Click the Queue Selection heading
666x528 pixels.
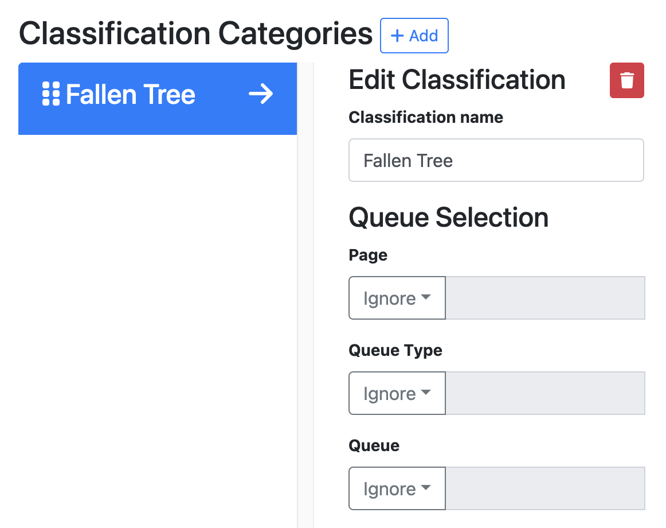pyautogui.click(x=448, y=218)
